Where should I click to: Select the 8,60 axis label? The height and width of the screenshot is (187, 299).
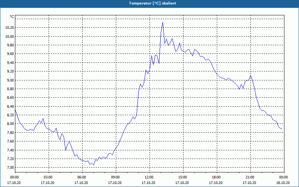(10, 98)
